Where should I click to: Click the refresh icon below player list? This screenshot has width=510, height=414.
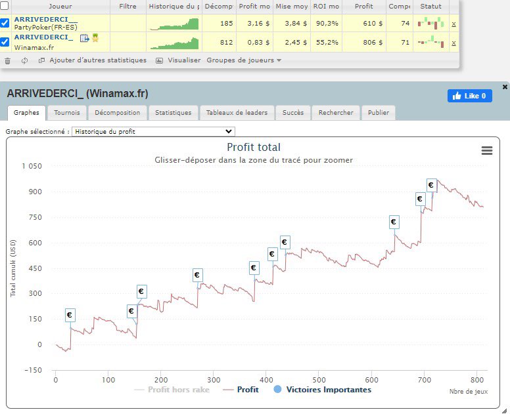(24, 61)
